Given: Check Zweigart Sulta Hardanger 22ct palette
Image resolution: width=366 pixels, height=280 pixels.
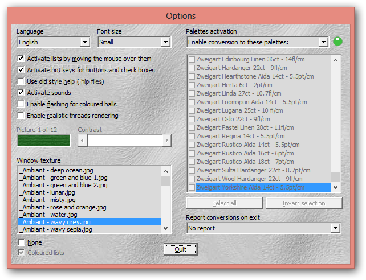Looking at the screenshot, I should point(192,170).
